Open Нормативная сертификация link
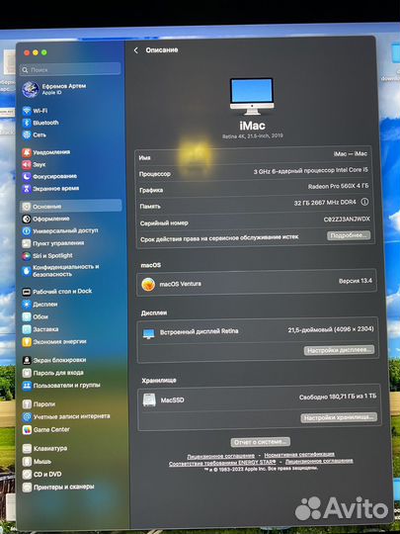 coord(299,454)
